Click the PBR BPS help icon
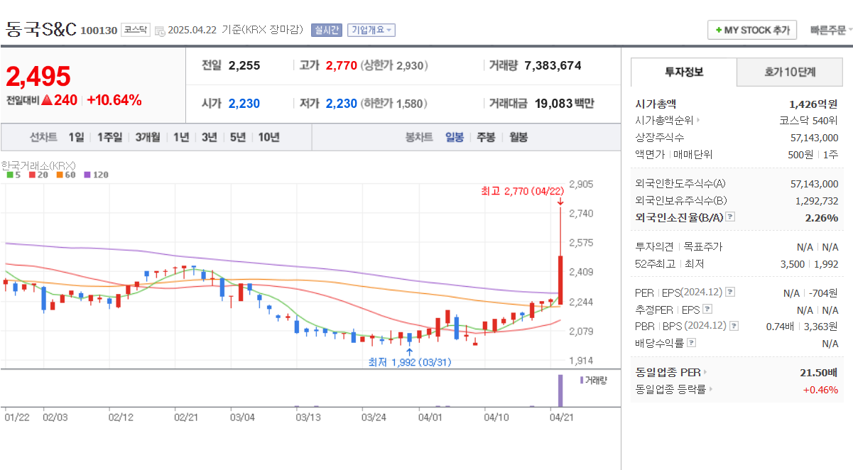This screenshot has width=853, height=470. 734,324
